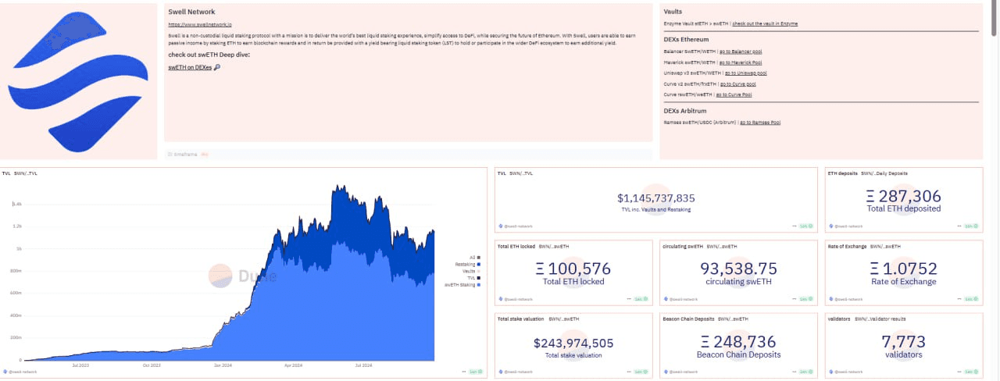Open Curve pool link for rswETH/weETH
This screenshot has width=1000, height=381.
[734, 94]
